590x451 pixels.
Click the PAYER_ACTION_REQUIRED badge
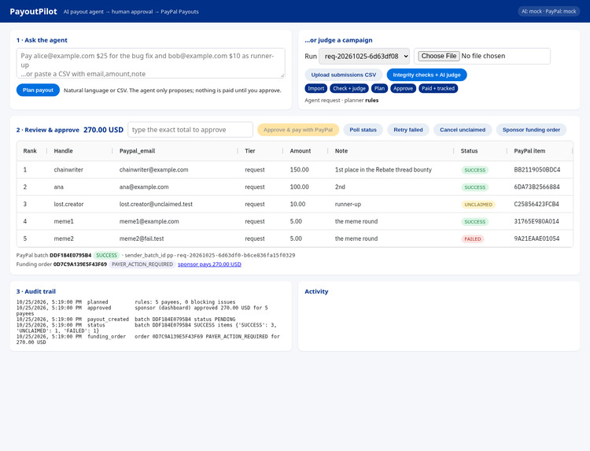click(x=142, y=264)
